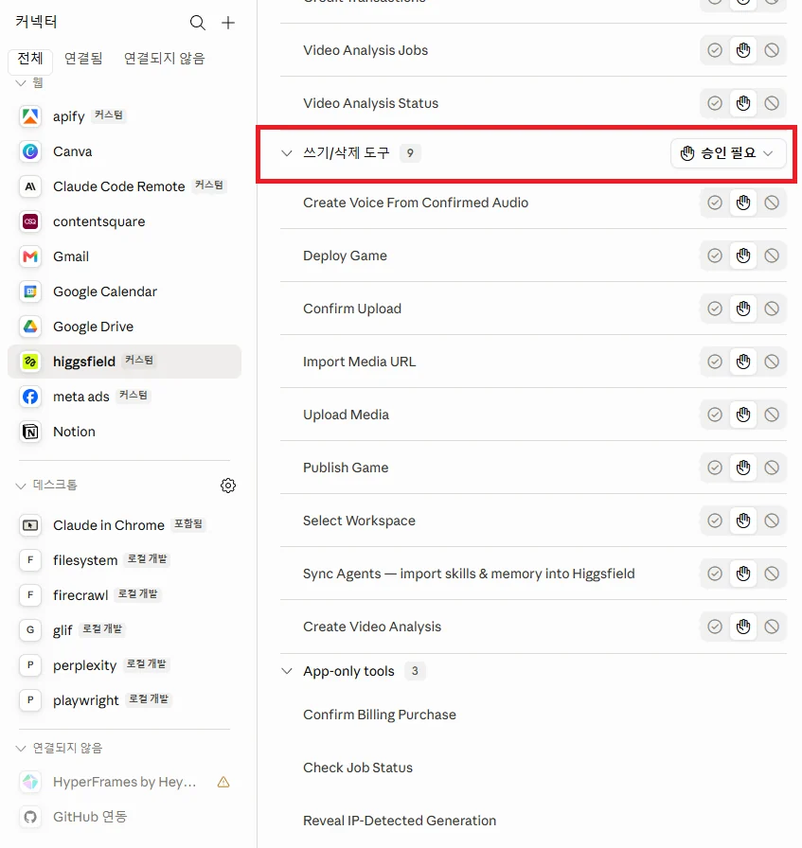Open perplexity connector icon
The image size is (802, 848).
pos(30,664)
